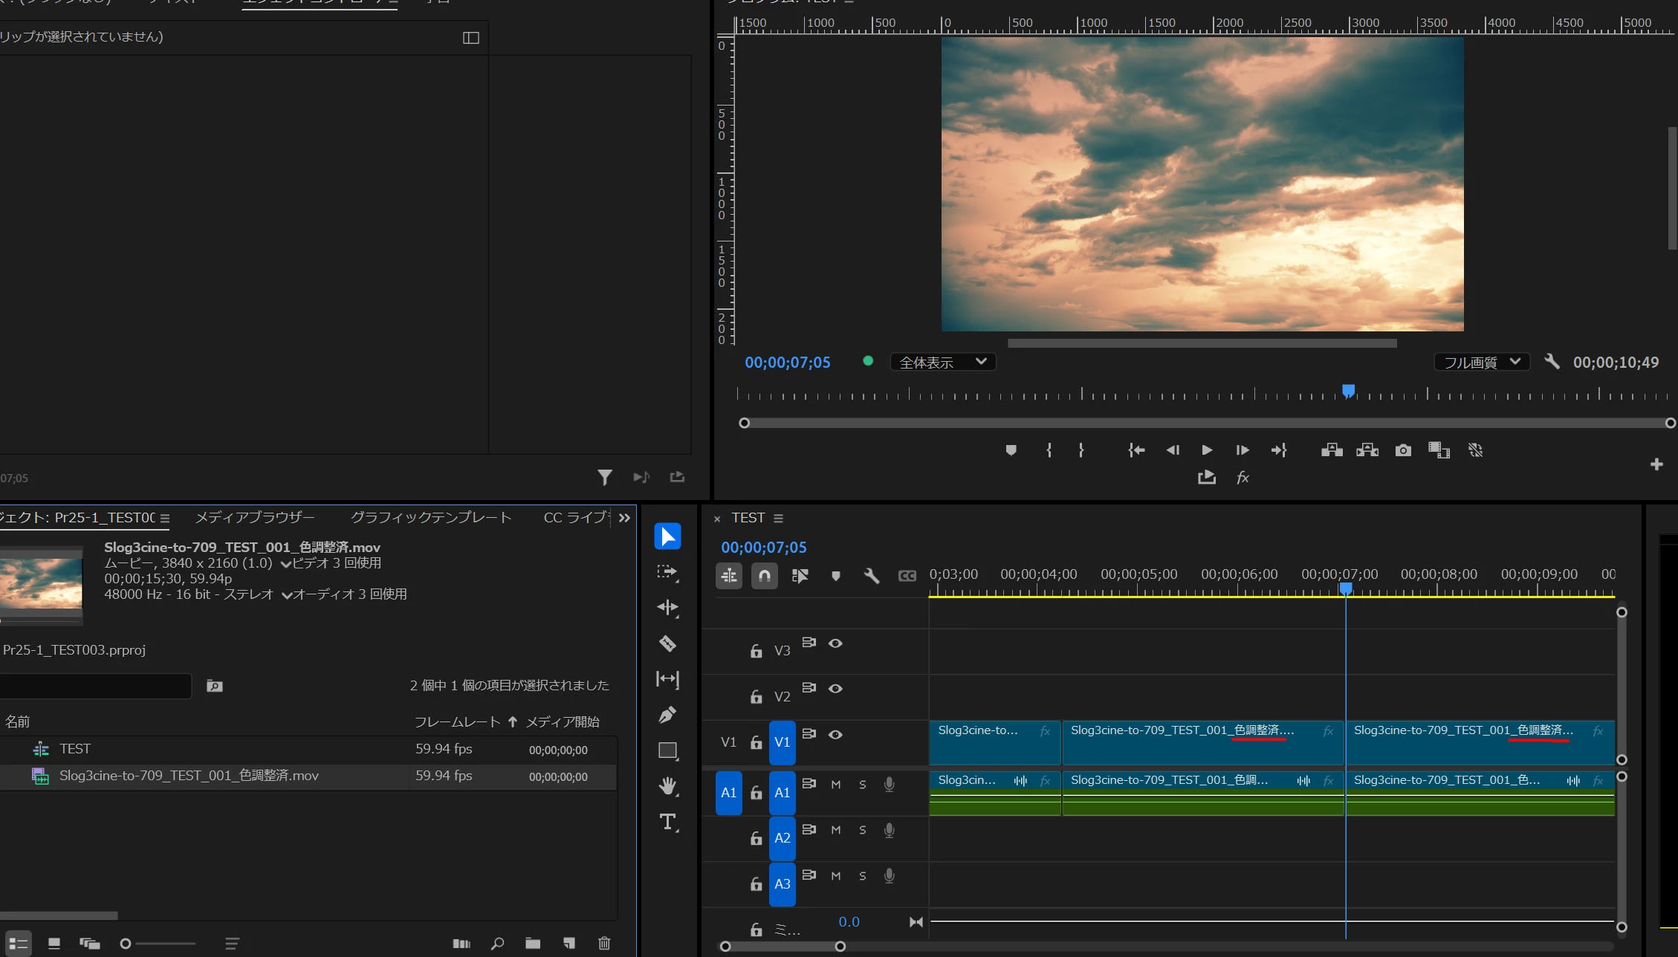This screenshot has width=1678, height=957.
Task: Toggle lock on V3 track
Action: tap(756, 652)
